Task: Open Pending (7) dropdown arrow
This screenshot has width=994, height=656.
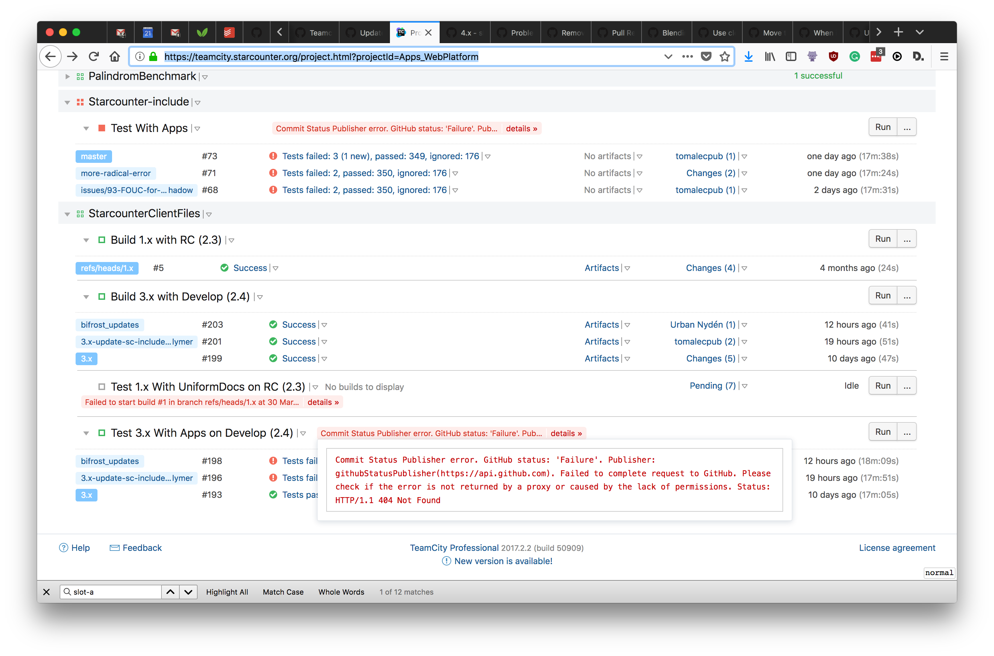Action: tap(745, 386)
